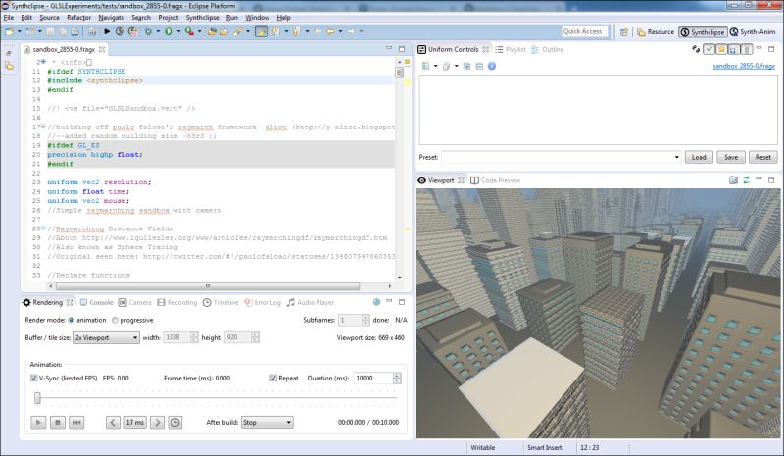Click the snapshot icon in Viewport header
The image size is (784, 456).
(x=733, y=180)
